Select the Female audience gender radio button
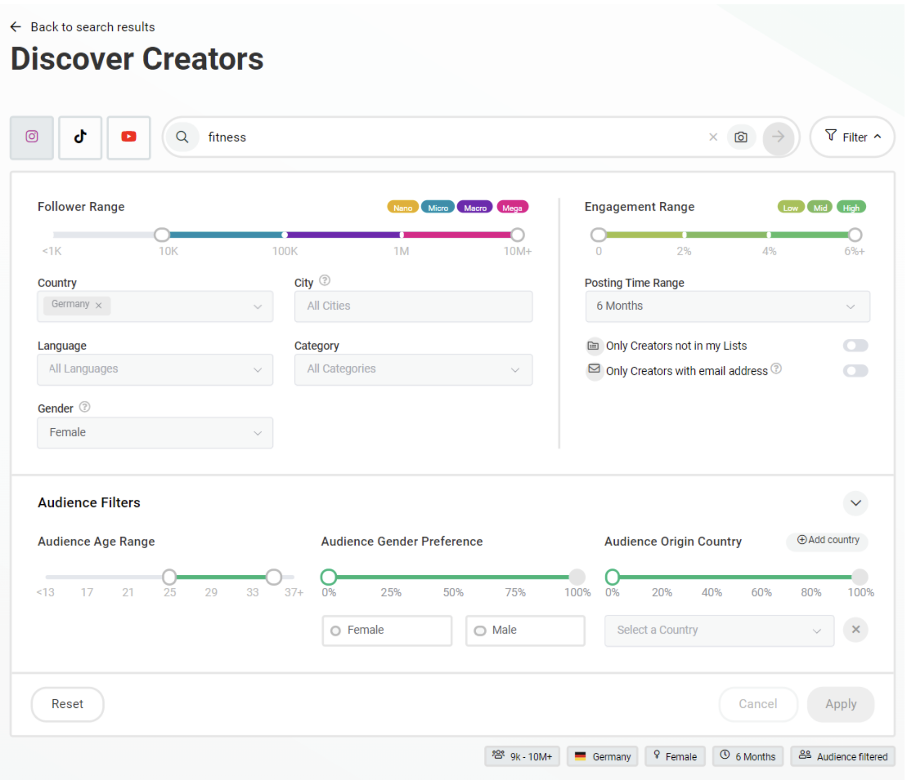Viewport: 905px width, 780px height. 335,630
